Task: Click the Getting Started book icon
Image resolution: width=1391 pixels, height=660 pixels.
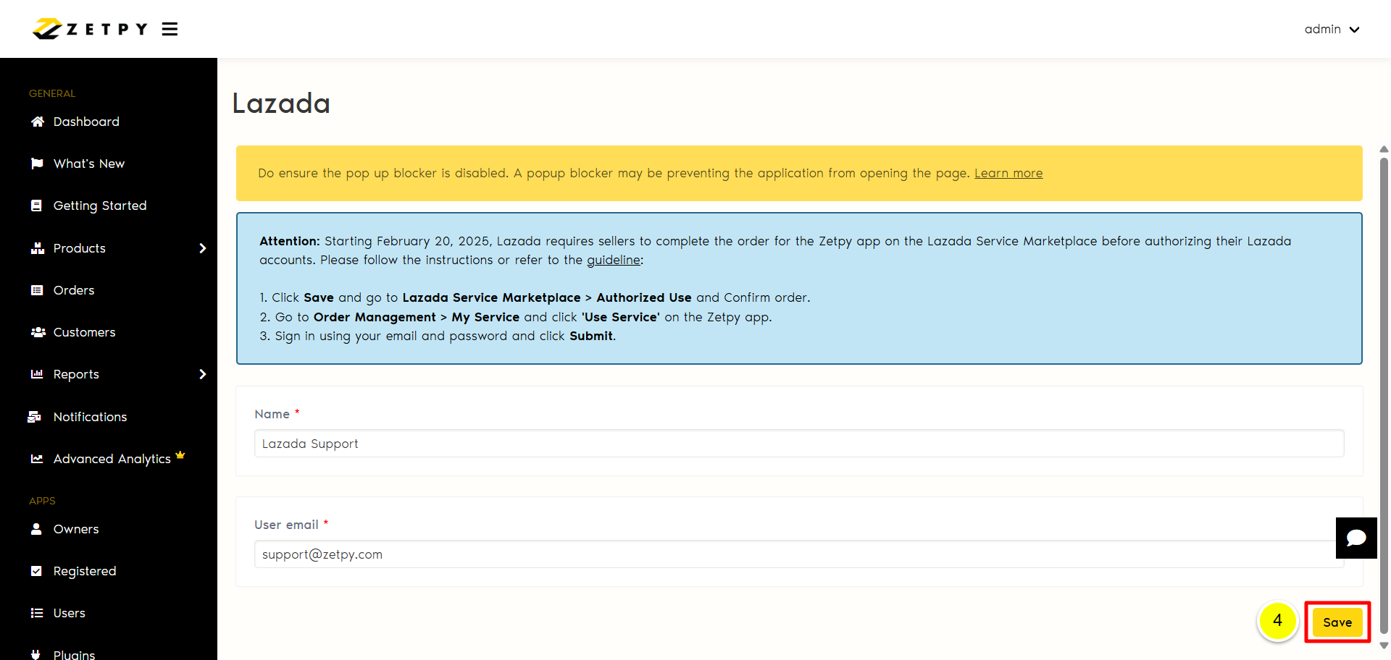Action: [x=37, y=206]
